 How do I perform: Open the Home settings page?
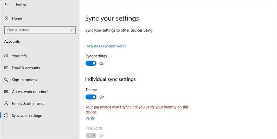[x=17, y=18]
